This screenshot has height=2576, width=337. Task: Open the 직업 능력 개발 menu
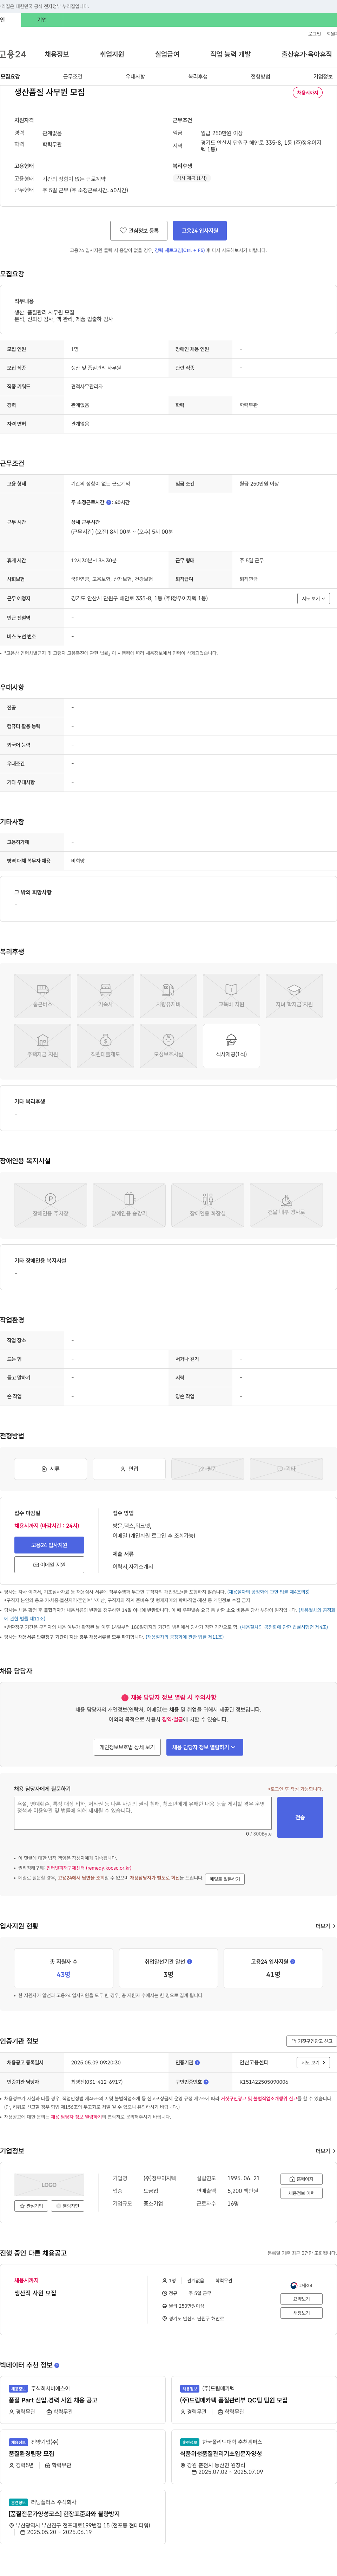pos(230,54)
